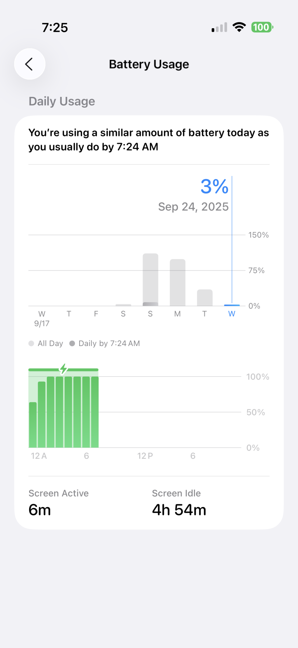The width and height of the screenshot is (298, 648).
Task: Select Saturday's tiny usage bar
Action: click(123, 305)
